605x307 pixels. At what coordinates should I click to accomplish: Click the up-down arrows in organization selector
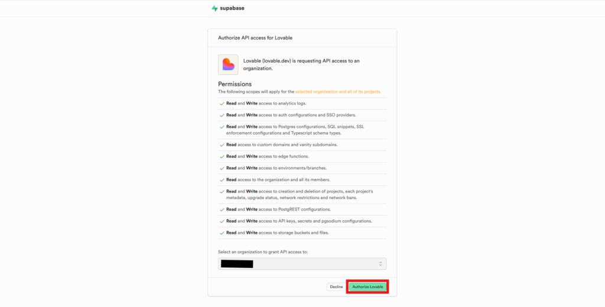pos(380,264)
